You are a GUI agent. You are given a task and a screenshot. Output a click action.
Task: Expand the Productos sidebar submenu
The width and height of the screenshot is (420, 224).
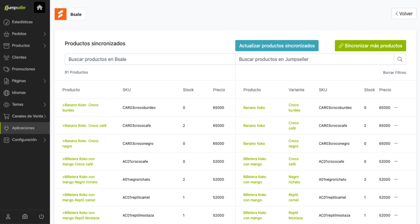[x=44, y=46]
